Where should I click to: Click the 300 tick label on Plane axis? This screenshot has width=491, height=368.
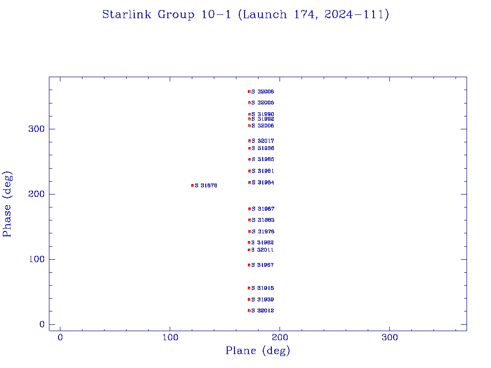click(x=390, y=338)
